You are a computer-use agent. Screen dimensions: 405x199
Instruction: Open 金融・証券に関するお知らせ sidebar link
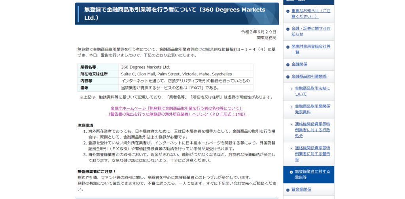pyautogui.click(x=311, y=31)
